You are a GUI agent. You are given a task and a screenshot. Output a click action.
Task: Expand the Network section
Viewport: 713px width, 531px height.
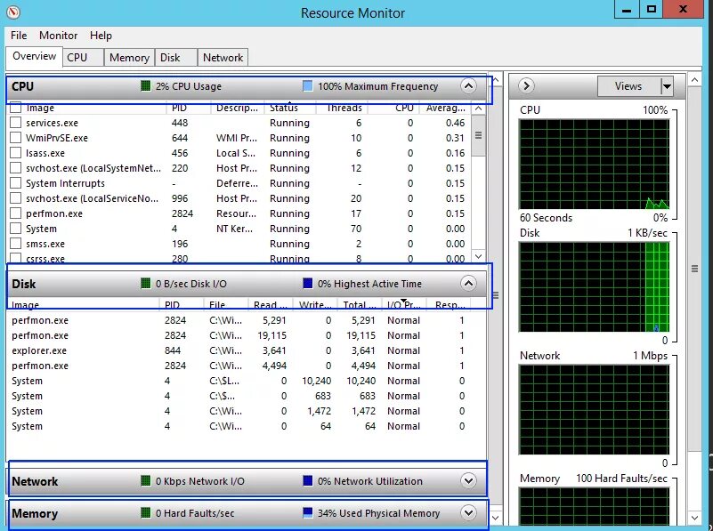pos(468,480)
